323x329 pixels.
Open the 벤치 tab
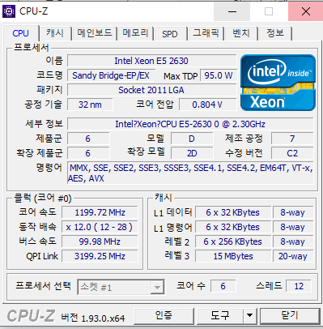coord(241,33)
